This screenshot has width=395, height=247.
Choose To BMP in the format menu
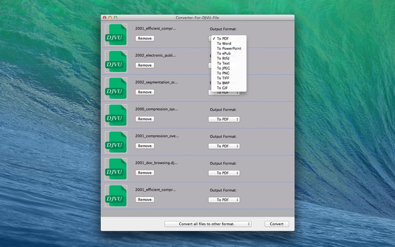pos(229,83)
